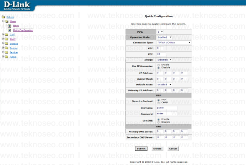
Task: Click the Home folder icon in tree
Action: point(7,21)
